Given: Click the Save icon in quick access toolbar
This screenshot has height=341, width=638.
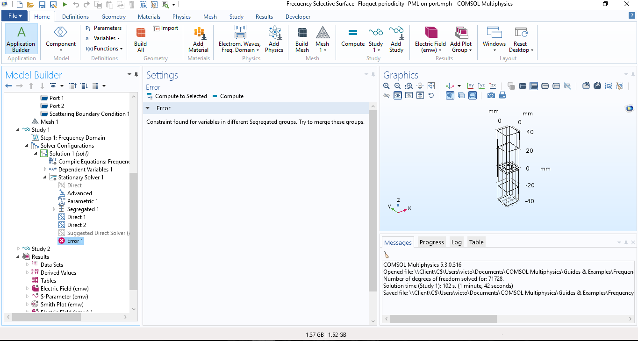Looking at the screenshot, I should 42,5.
